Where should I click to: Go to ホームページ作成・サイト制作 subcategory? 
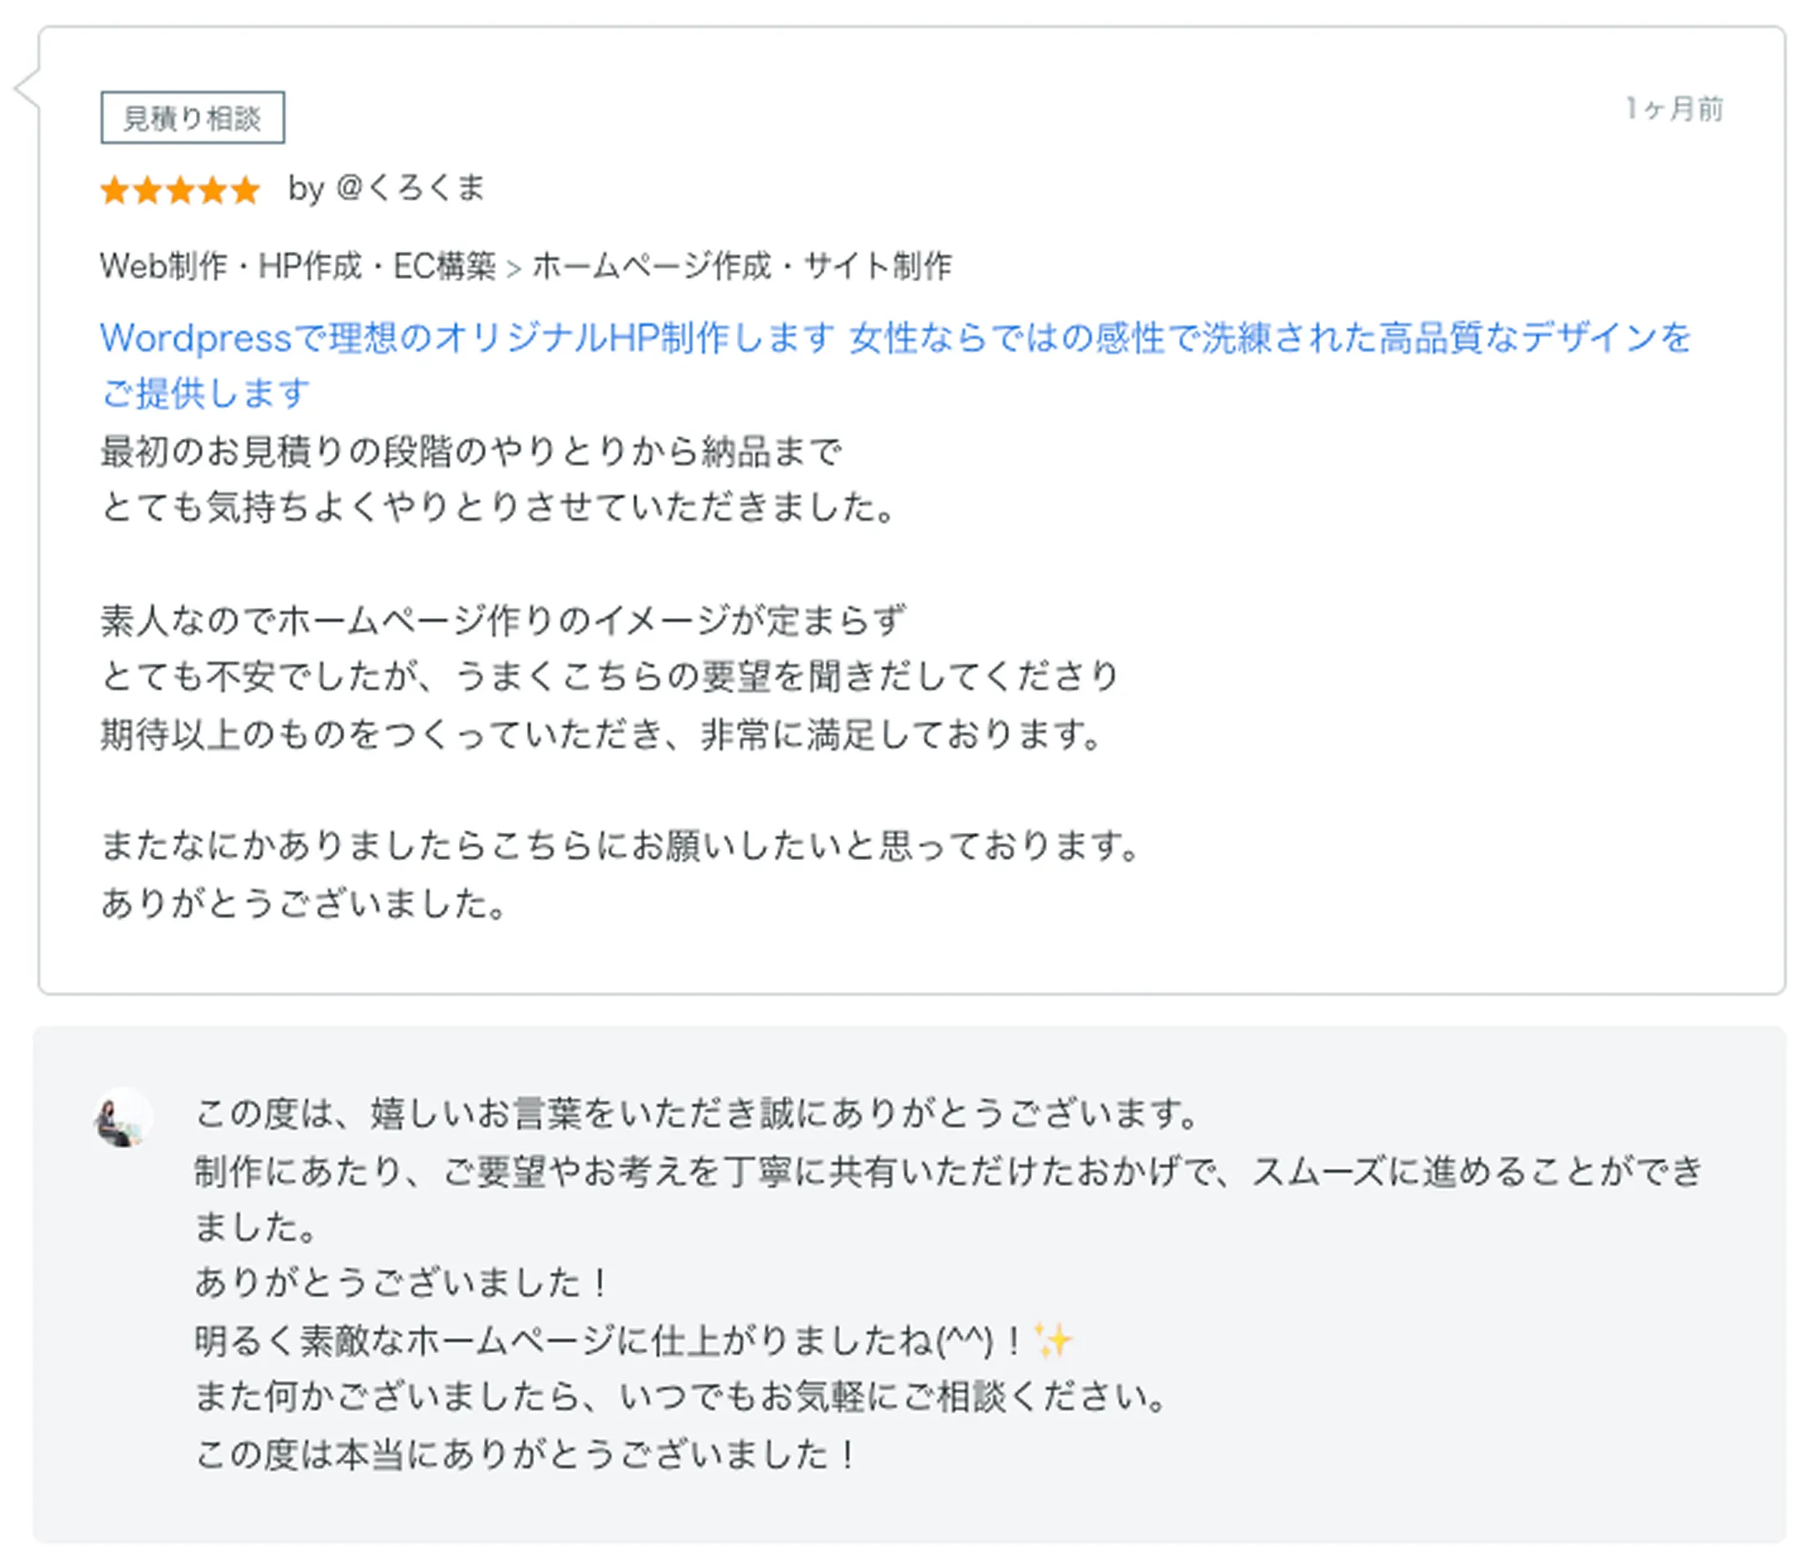point(742,266)
